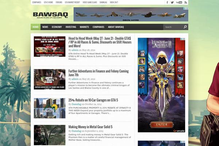This screenshot has height=146, width=219.
Task: Open the GTA Market Reddit link
Action: [72, 3]
